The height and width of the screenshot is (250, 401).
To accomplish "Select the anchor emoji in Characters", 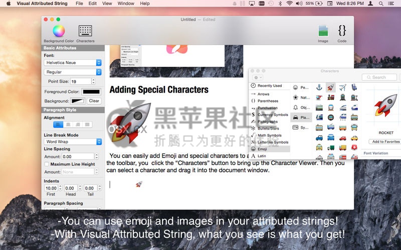I will 319,87.
